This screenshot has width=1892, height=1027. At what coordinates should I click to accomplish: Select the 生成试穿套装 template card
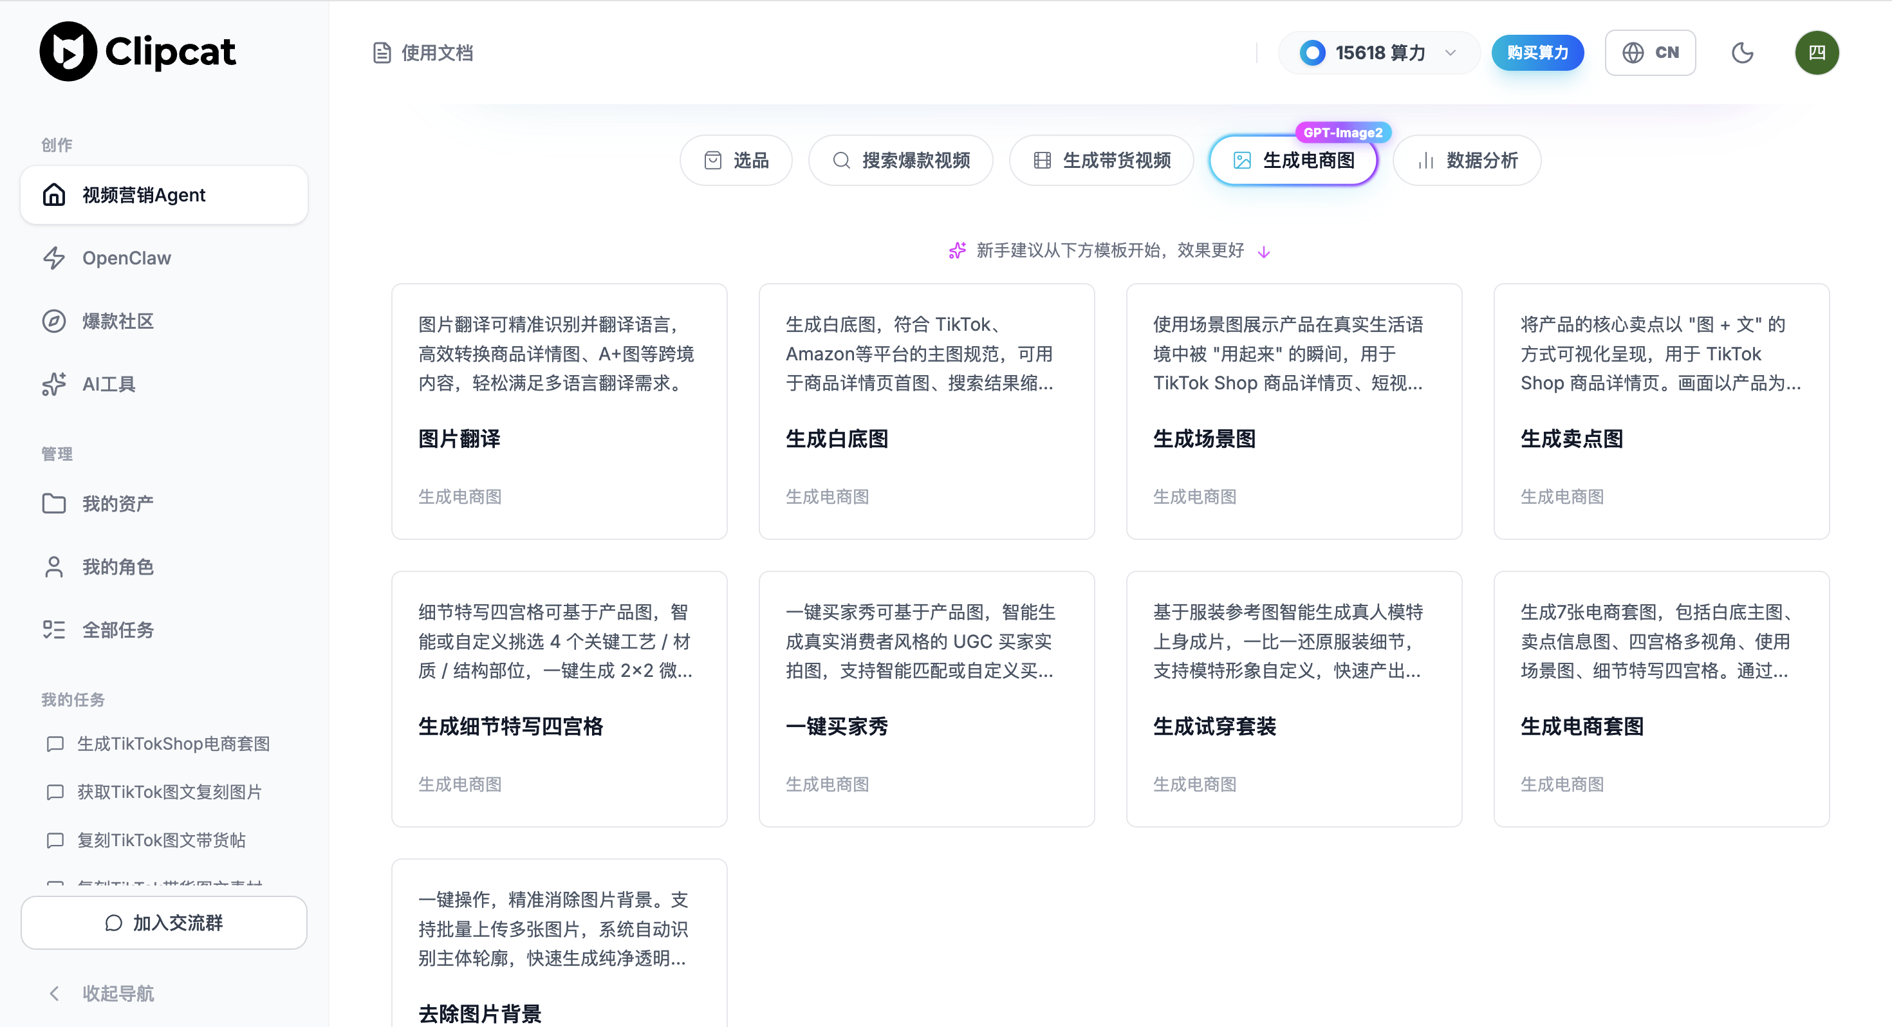[1294, 699]
